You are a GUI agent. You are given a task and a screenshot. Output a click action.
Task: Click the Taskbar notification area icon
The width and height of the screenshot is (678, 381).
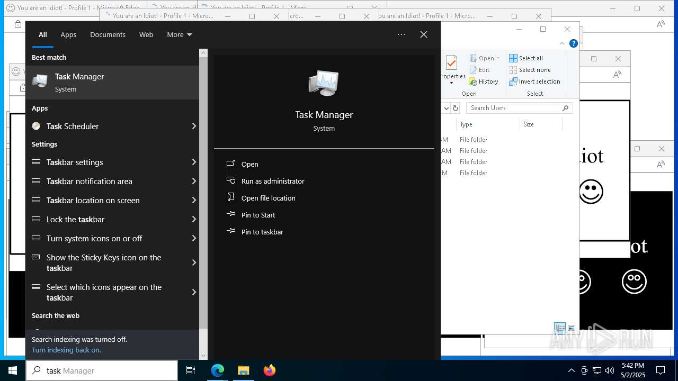pyautogui.click(x=36, y=181)
